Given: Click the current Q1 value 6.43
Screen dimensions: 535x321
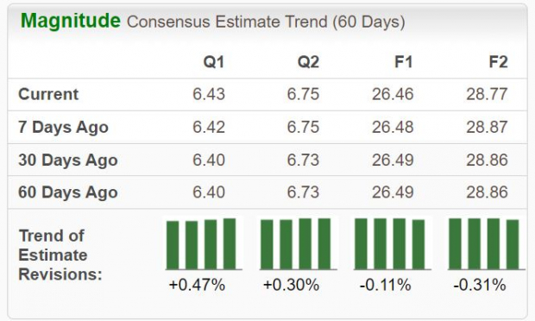Looking at the screenshot, I should (x=209, y=94).
